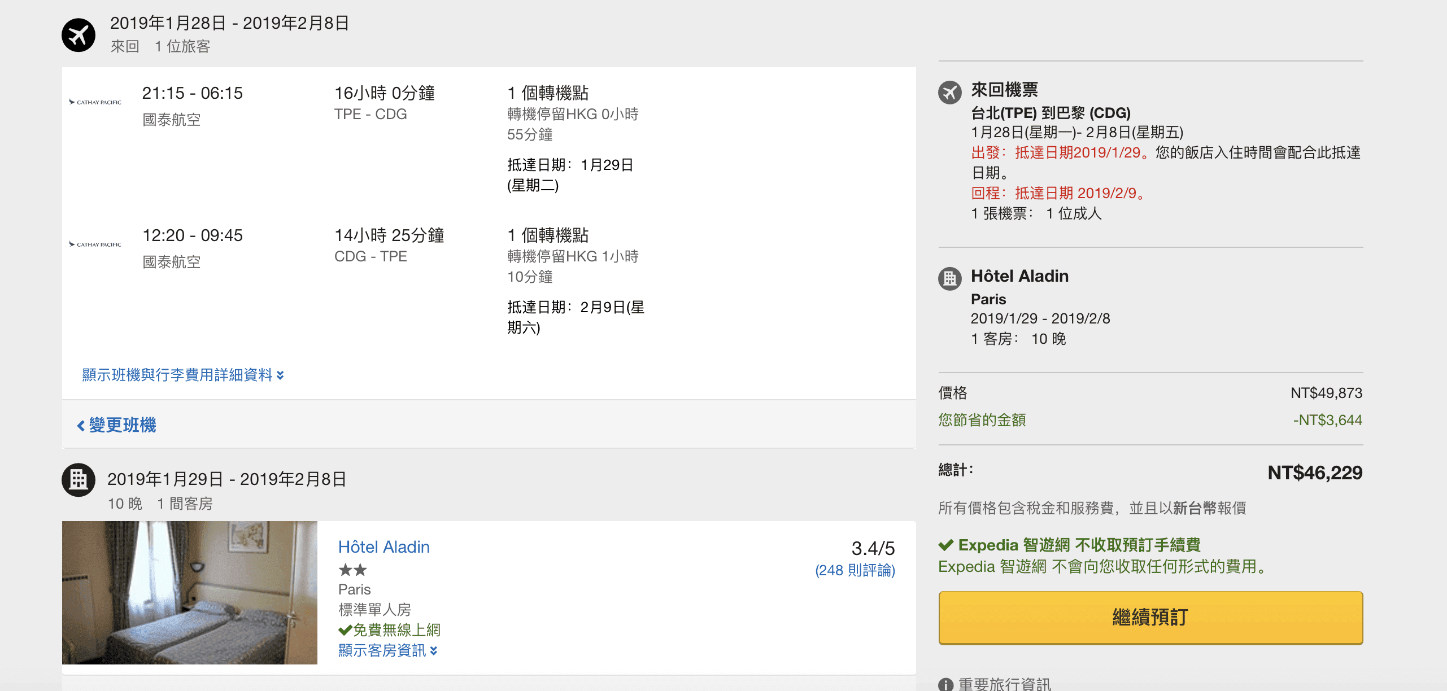Click the price NT$49,873

[1326, 393]
